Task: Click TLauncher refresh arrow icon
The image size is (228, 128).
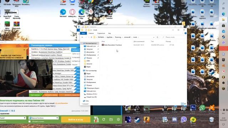Action: 104,119
